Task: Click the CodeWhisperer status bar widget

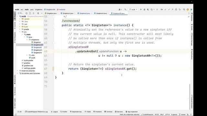Action: pyautogui.click(x=147, y=115)
